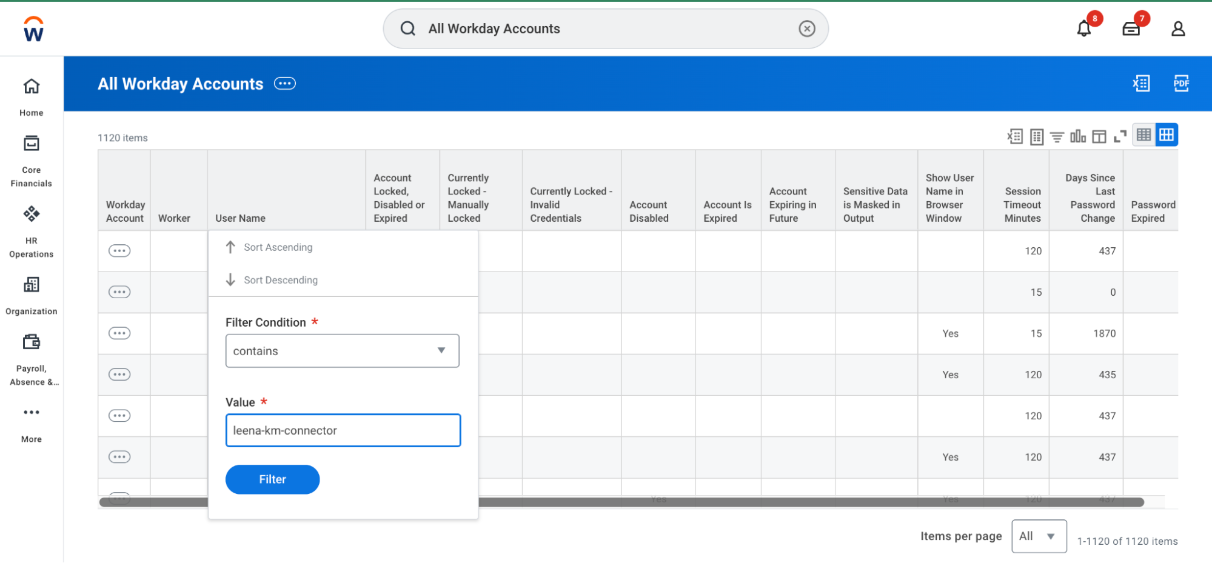Click the Workday logo
The height and width of the screenshot is (563, 1212).
33,29
